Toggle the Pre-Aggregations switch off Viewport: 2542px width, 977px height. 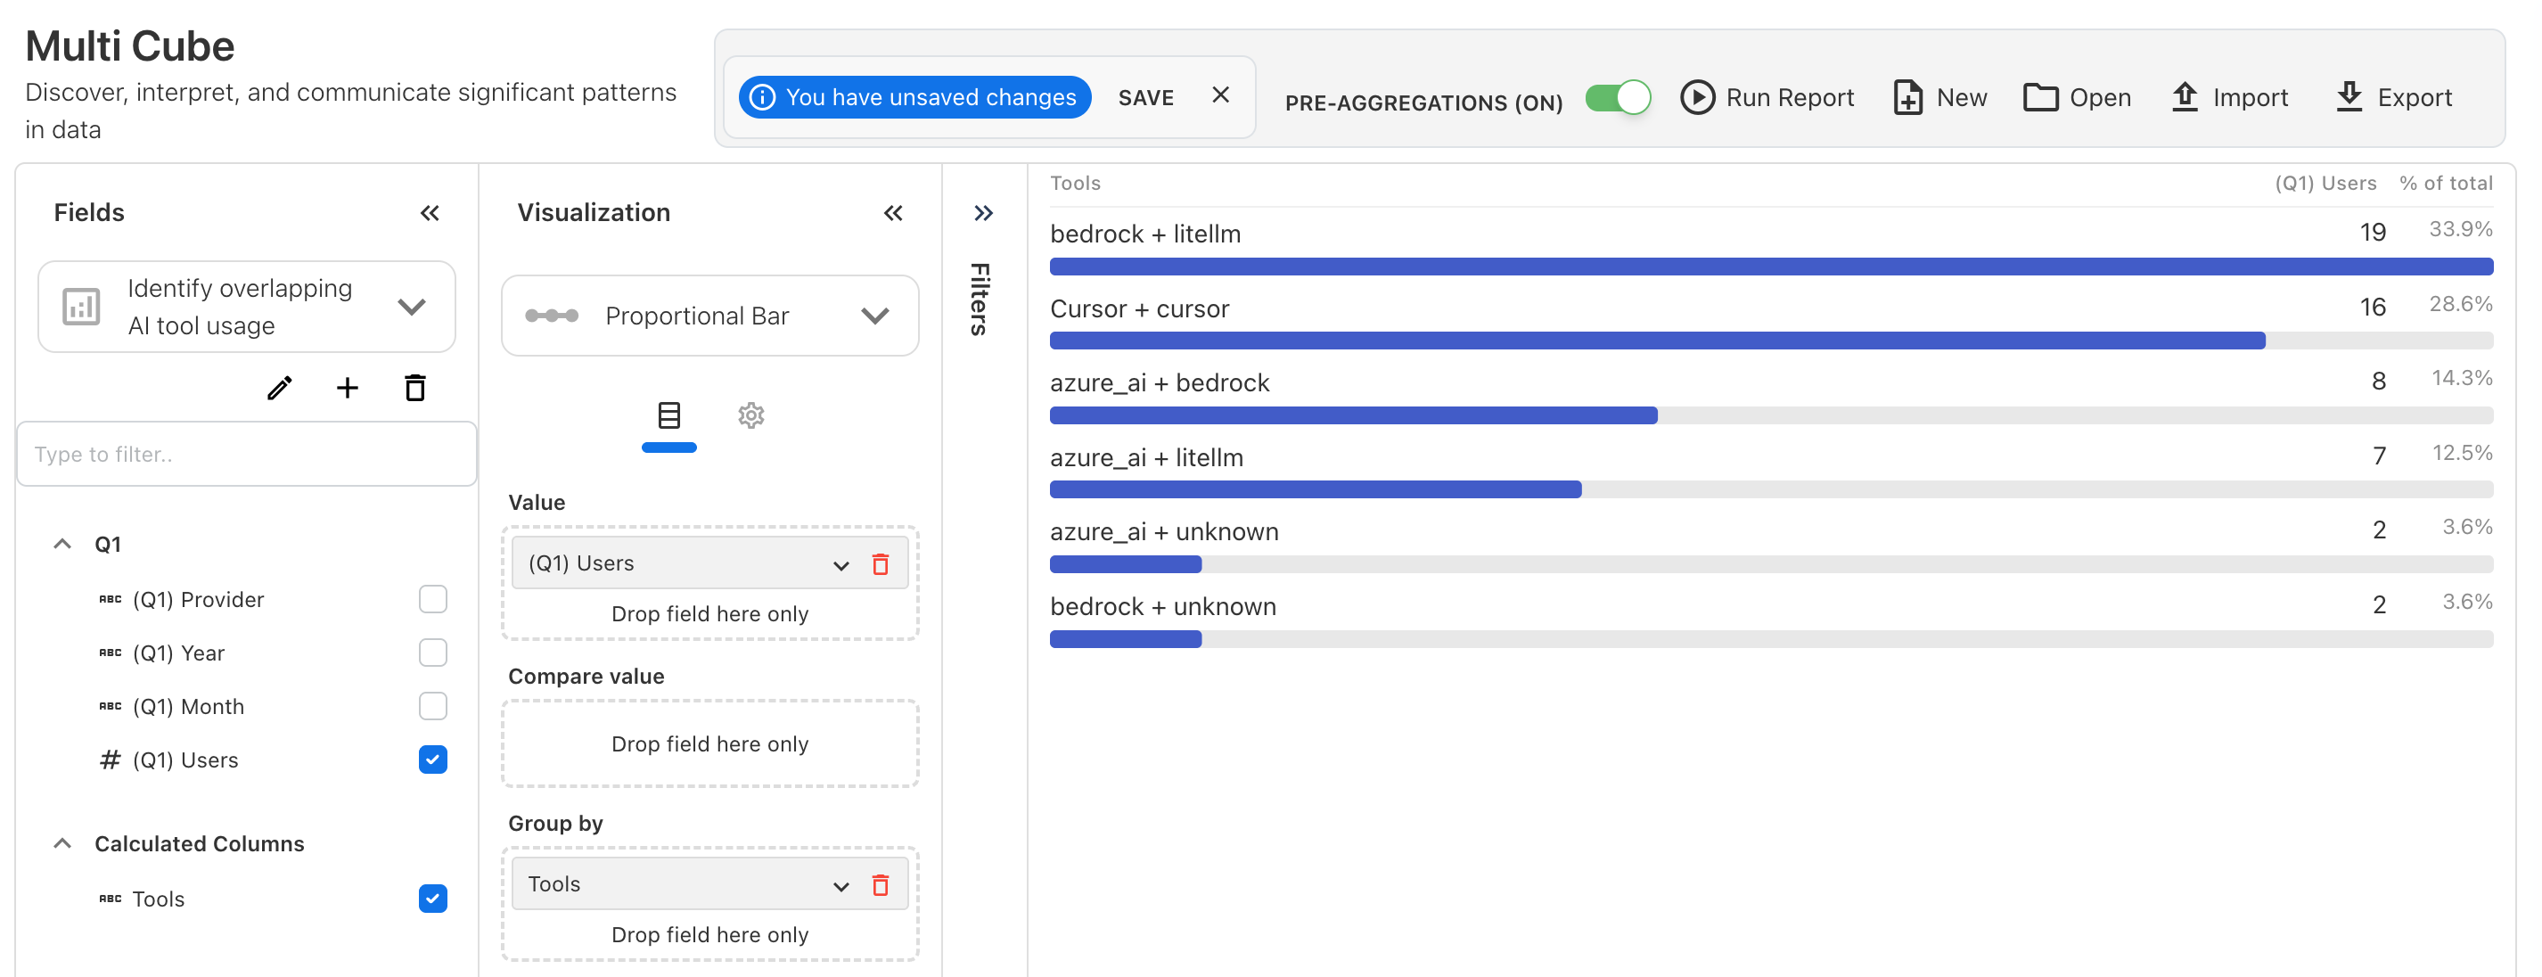(1618, 98)
